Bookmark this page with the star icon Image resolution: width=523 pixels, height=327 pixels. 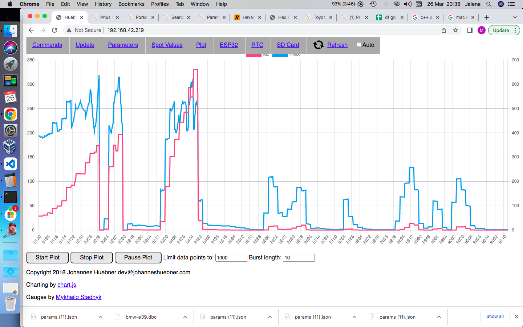(455, 30)
